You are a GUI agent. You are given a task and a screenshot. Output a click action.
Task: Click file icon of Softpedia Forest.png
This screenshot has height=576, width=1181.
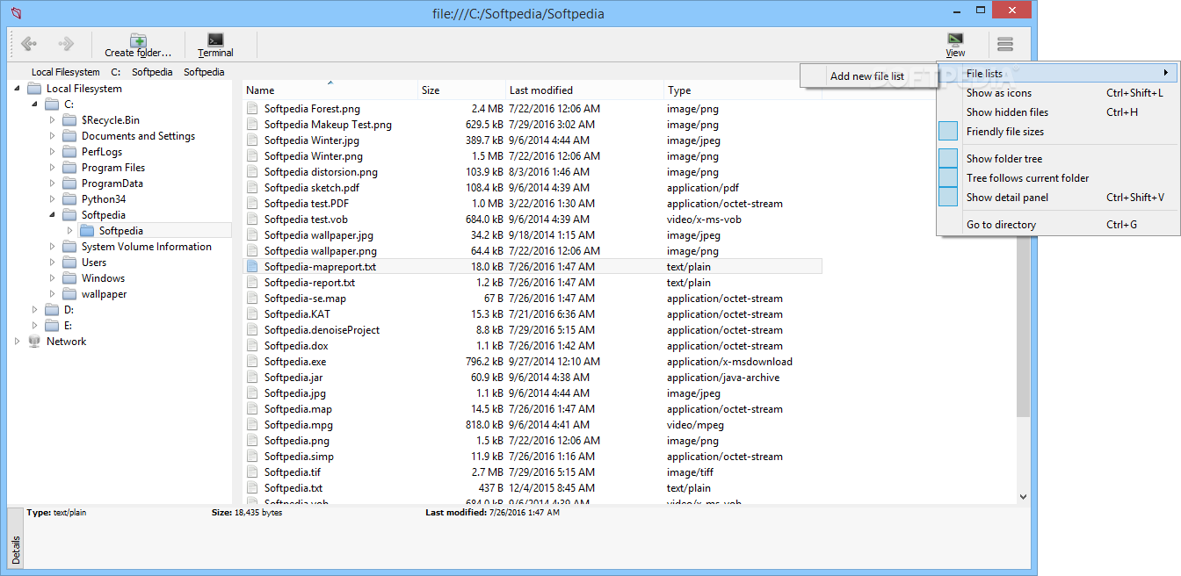tap(253, 109)
